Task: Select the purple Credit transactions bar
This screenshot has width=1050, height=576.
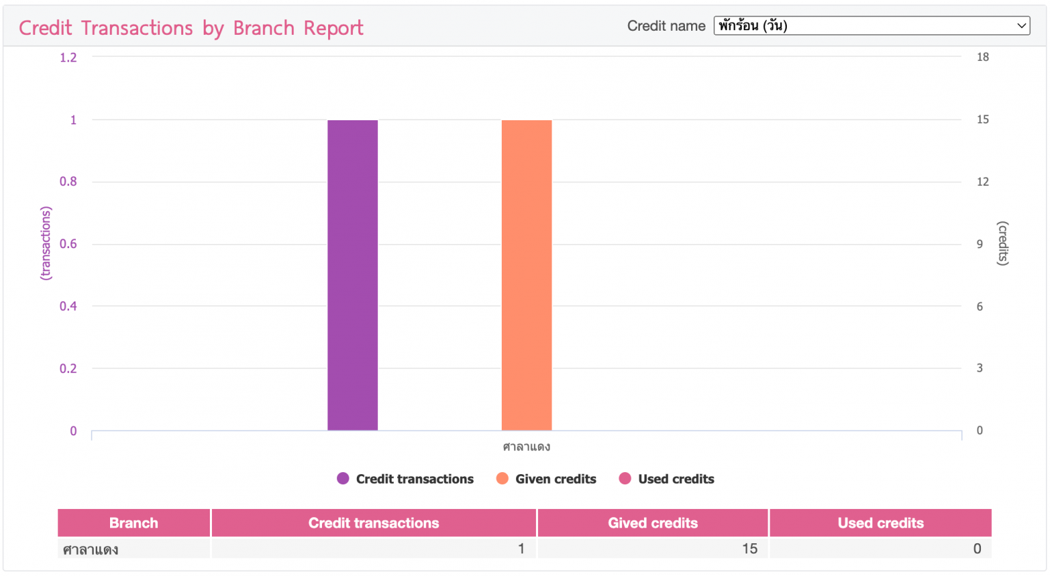Action: tap(353, 273)
